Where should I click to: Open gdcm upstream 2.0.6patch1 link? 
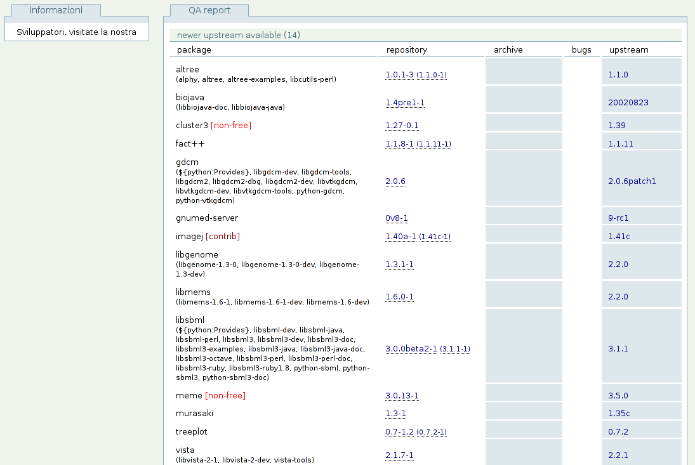[632, 181]
